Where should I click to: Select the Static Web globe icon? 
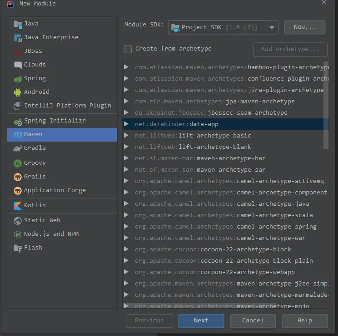(18, 221)
